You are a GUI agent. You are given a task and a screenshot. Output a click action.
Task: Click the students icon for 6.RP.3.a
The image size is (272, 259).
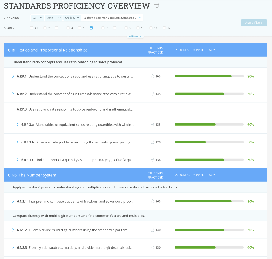pos(152,125)
